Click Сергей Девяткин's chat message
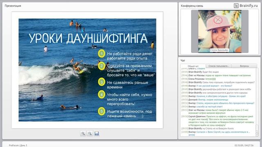Viewport: 262px width, 147px height. tap(218, 121)
